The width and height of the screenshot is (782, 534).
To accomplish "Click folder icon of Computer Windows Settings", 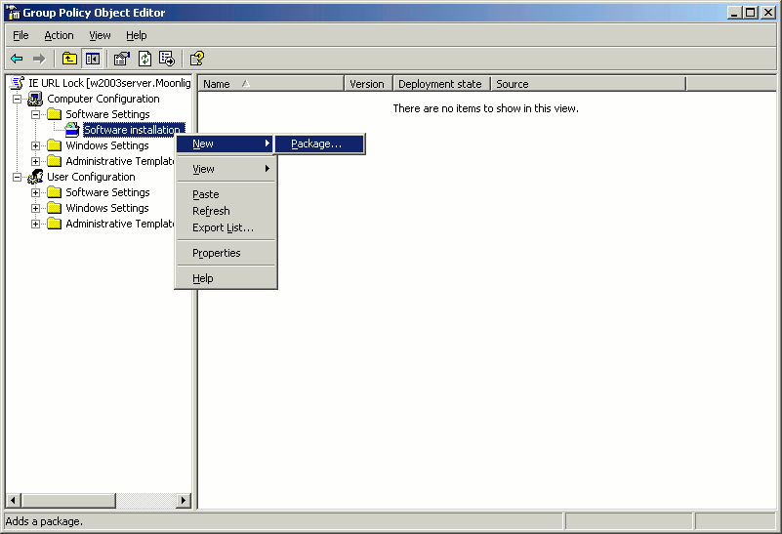I will 54,145.
